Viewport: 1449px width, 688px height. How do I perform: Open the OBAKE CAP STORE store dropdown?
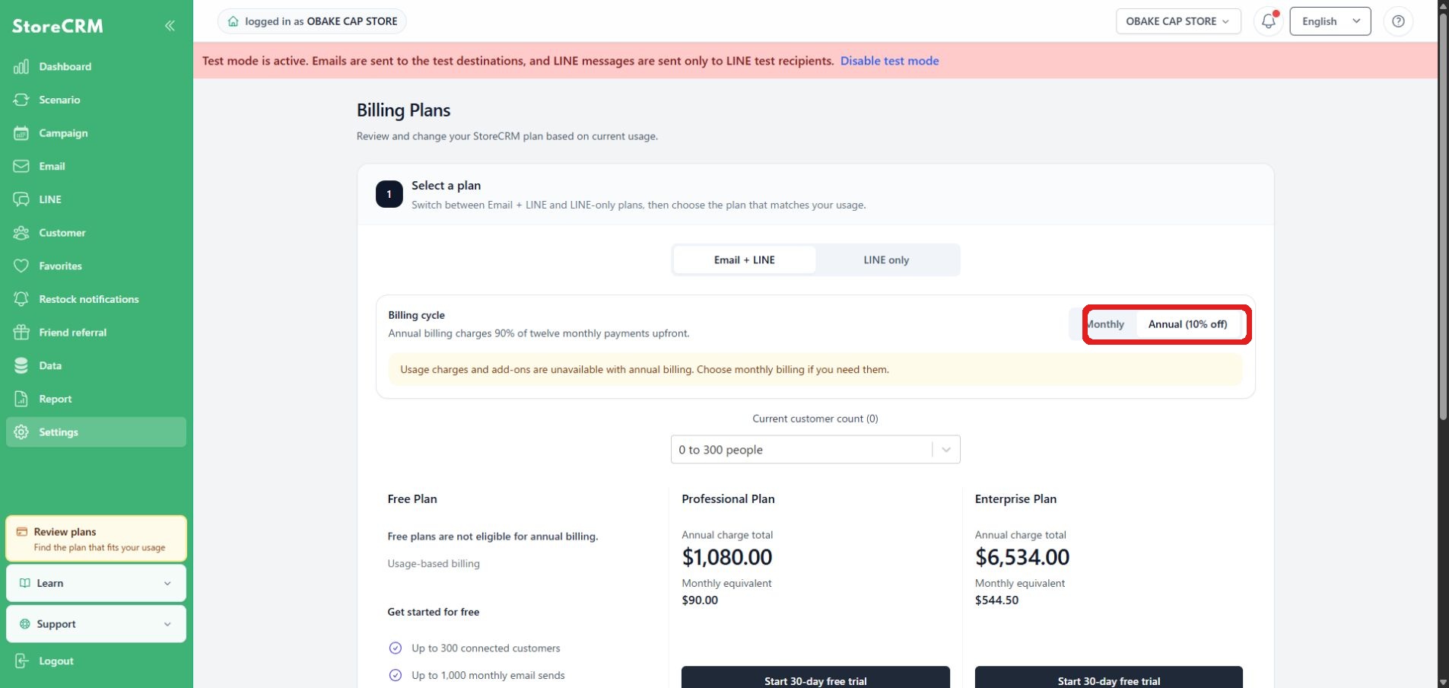tap(1178, 21)
